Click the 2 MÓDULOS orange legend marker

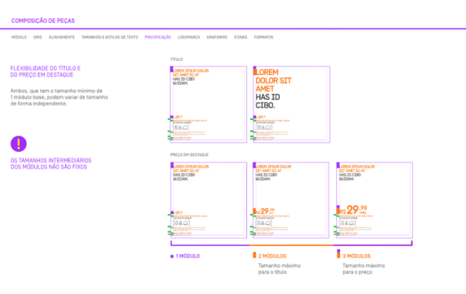click(254, 255)
